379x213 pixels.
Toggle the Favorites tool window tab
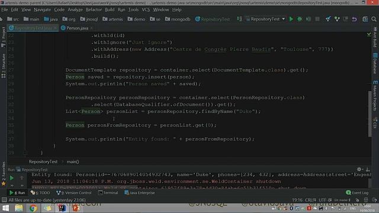pos(4,174)
